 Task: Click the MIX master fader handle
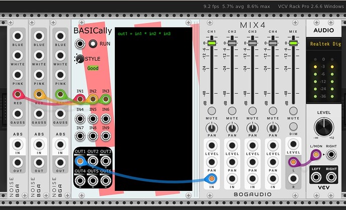(294, 44)
